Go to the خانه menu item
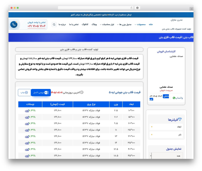This screenshot has height=171, width=202. coord(151,24)
